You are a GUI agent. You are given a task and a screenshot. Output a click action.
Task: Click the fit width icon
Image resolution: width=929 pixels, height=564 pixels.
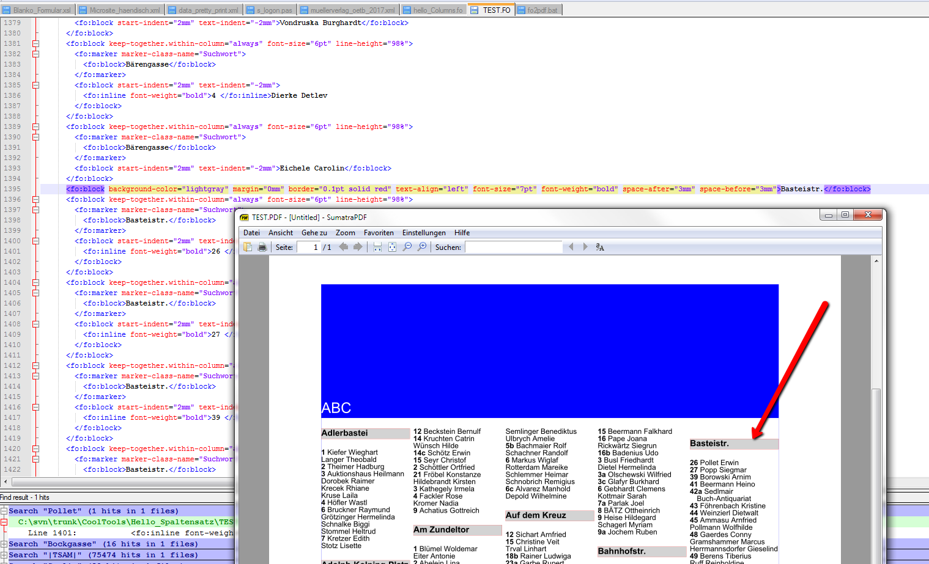click(x=377, y=247)
